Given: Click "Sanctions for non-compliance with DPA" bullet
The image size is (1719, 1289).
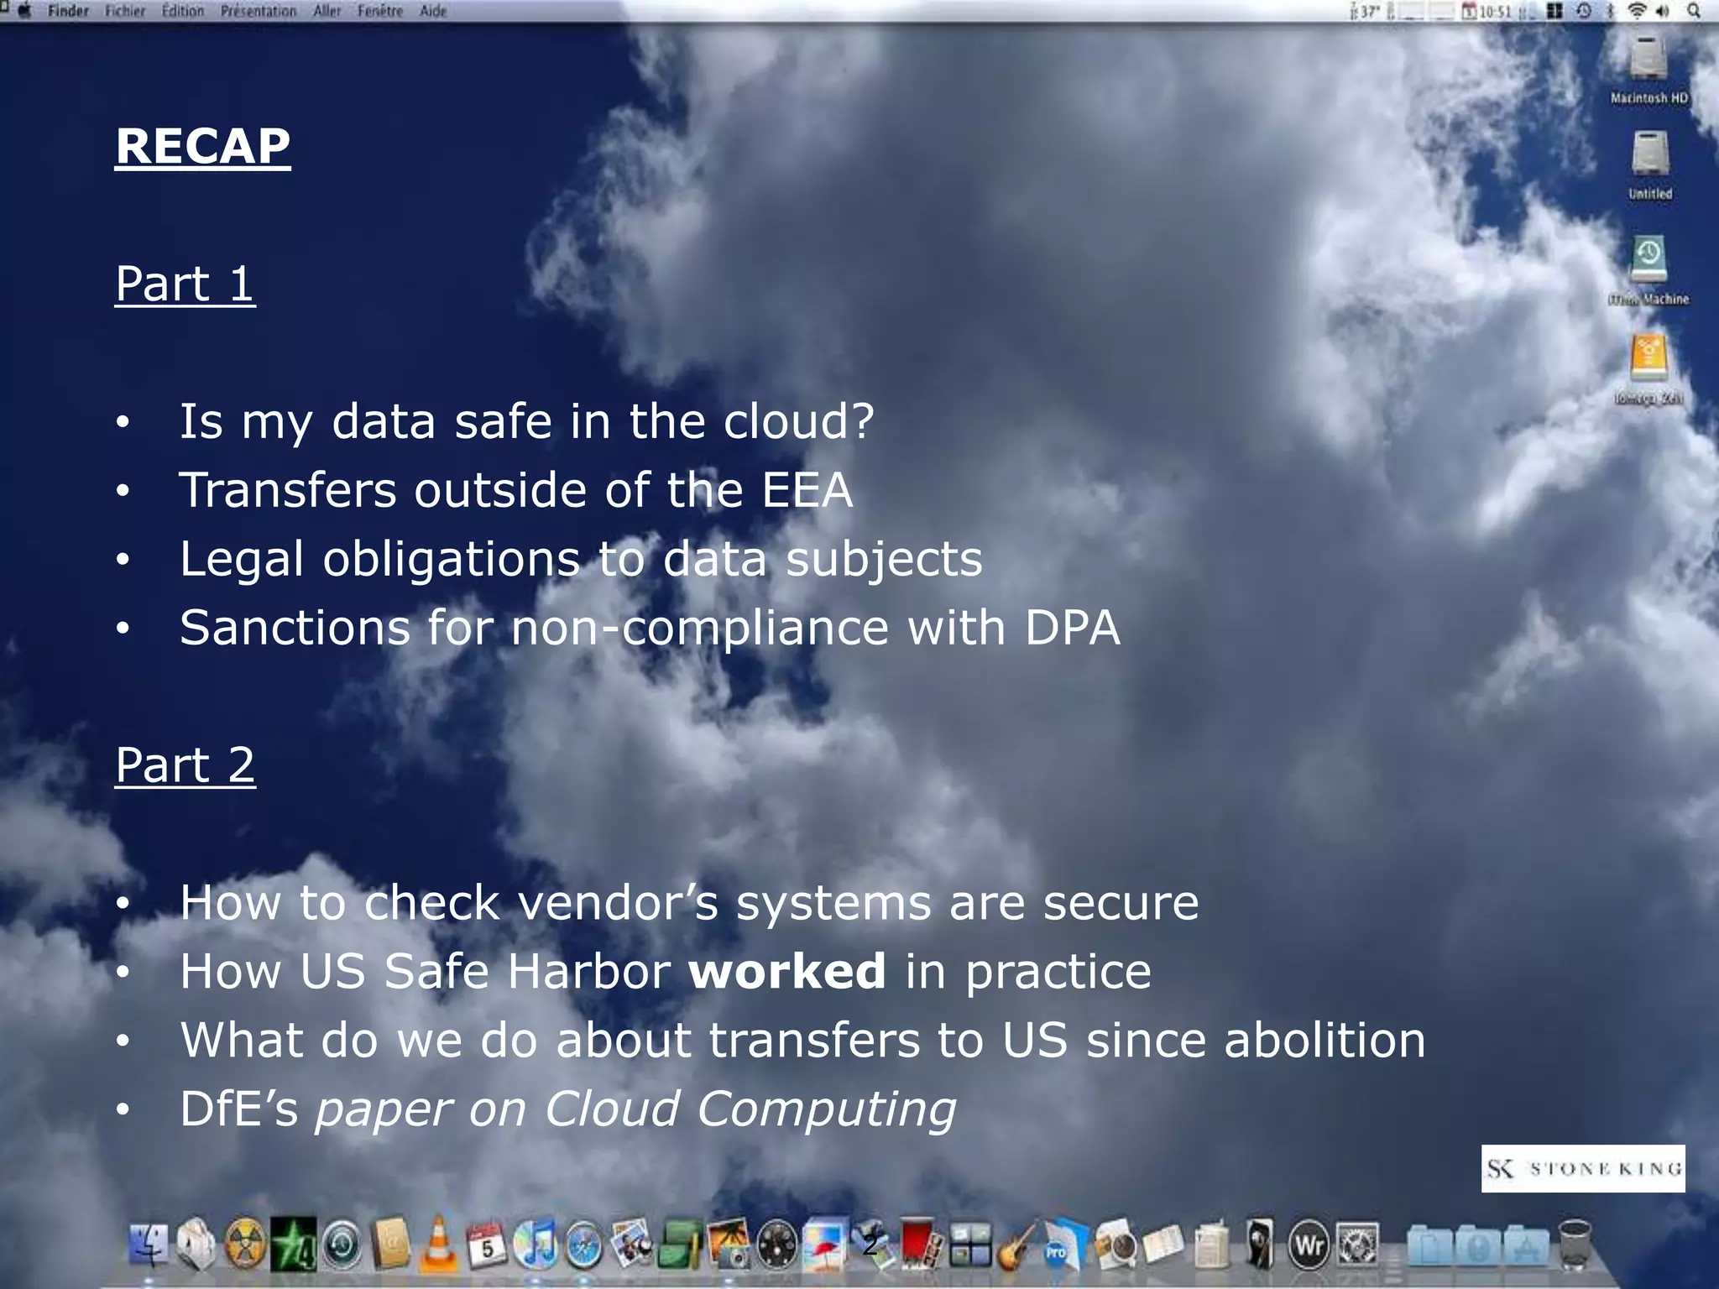Looking at the screenshot, I should [650, 628].
